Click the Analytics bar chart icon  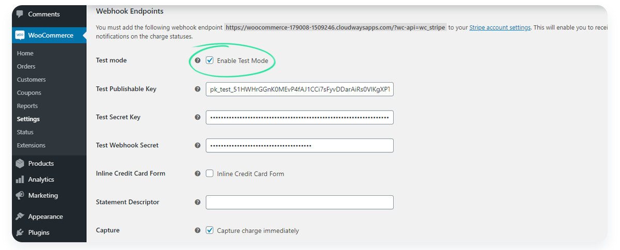point(20,179)
